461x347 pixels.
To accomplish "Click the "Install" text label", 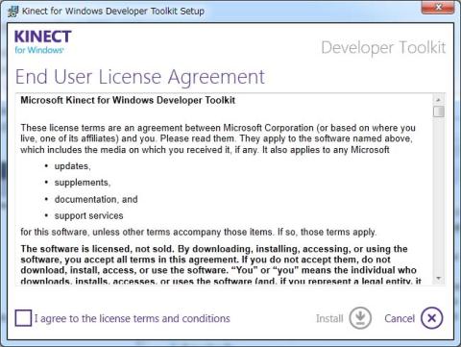I will point(329,318).
